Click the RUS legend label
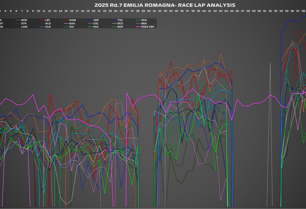Screen dimensions: 306x209 click(x=144, y=20)
